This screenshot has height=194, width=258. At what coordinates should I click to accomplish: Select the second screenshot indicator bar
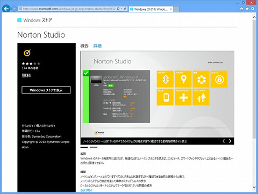click(x=94, y=147)
